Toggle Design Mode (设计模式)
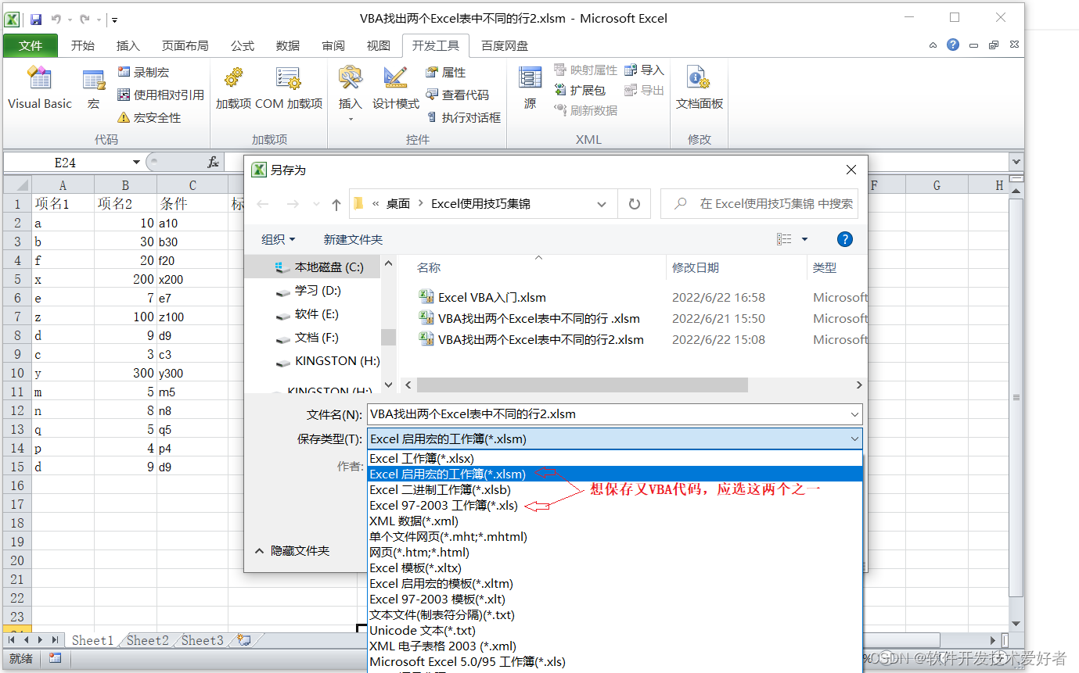Viewport: 1079px width, 673px height. (x=395, y=88)
